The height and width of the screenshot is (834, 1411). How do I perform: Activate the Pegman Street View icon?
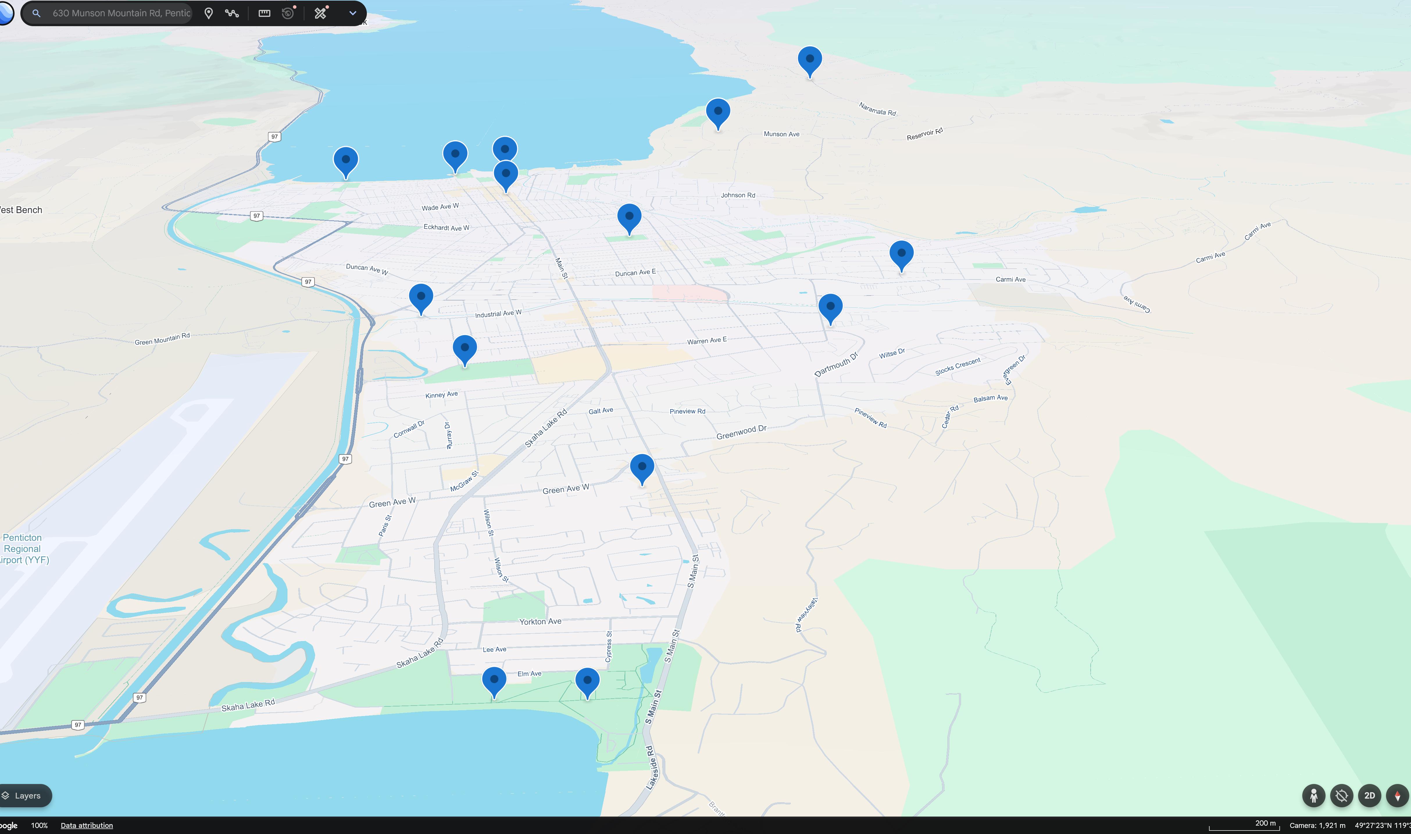(1313, 795)
